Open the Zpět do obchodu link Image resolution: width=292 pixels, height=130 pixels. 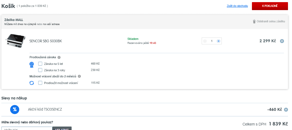tap(237, 6)
